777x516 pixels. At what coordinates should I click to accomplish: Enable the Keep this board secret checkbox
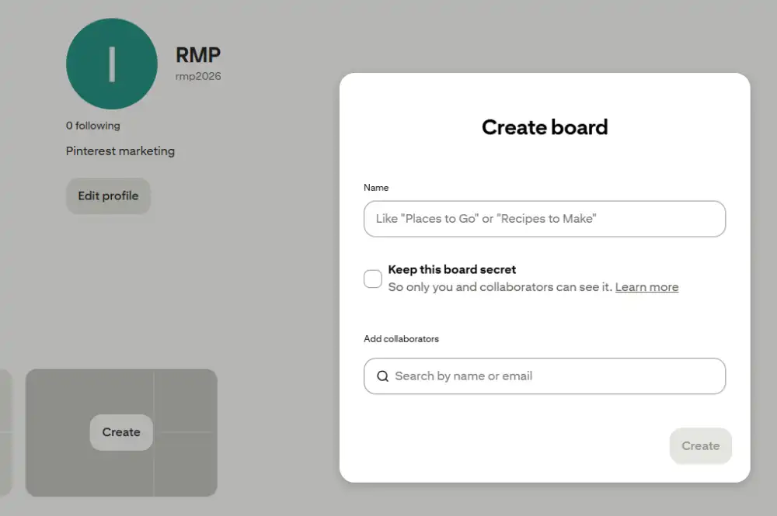[x=372, y=279]
